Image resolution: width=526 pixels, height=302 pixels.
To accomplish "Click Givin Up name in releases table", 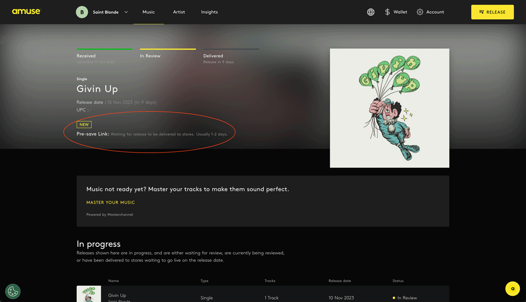I will [x=117, y=295].
